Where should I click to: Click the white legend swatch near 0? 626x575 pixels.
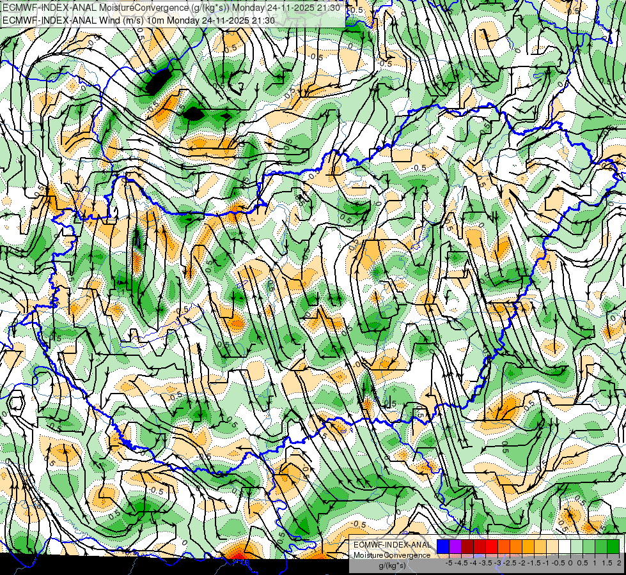click(x=565, y=547)
